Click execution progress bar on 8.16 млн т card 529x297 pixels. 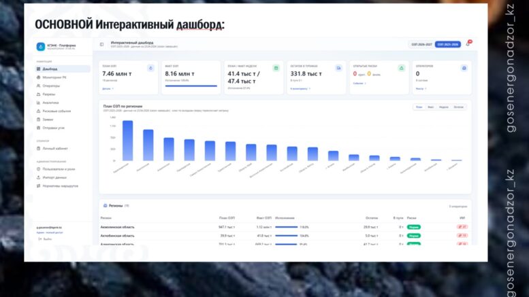click(191, 86)
